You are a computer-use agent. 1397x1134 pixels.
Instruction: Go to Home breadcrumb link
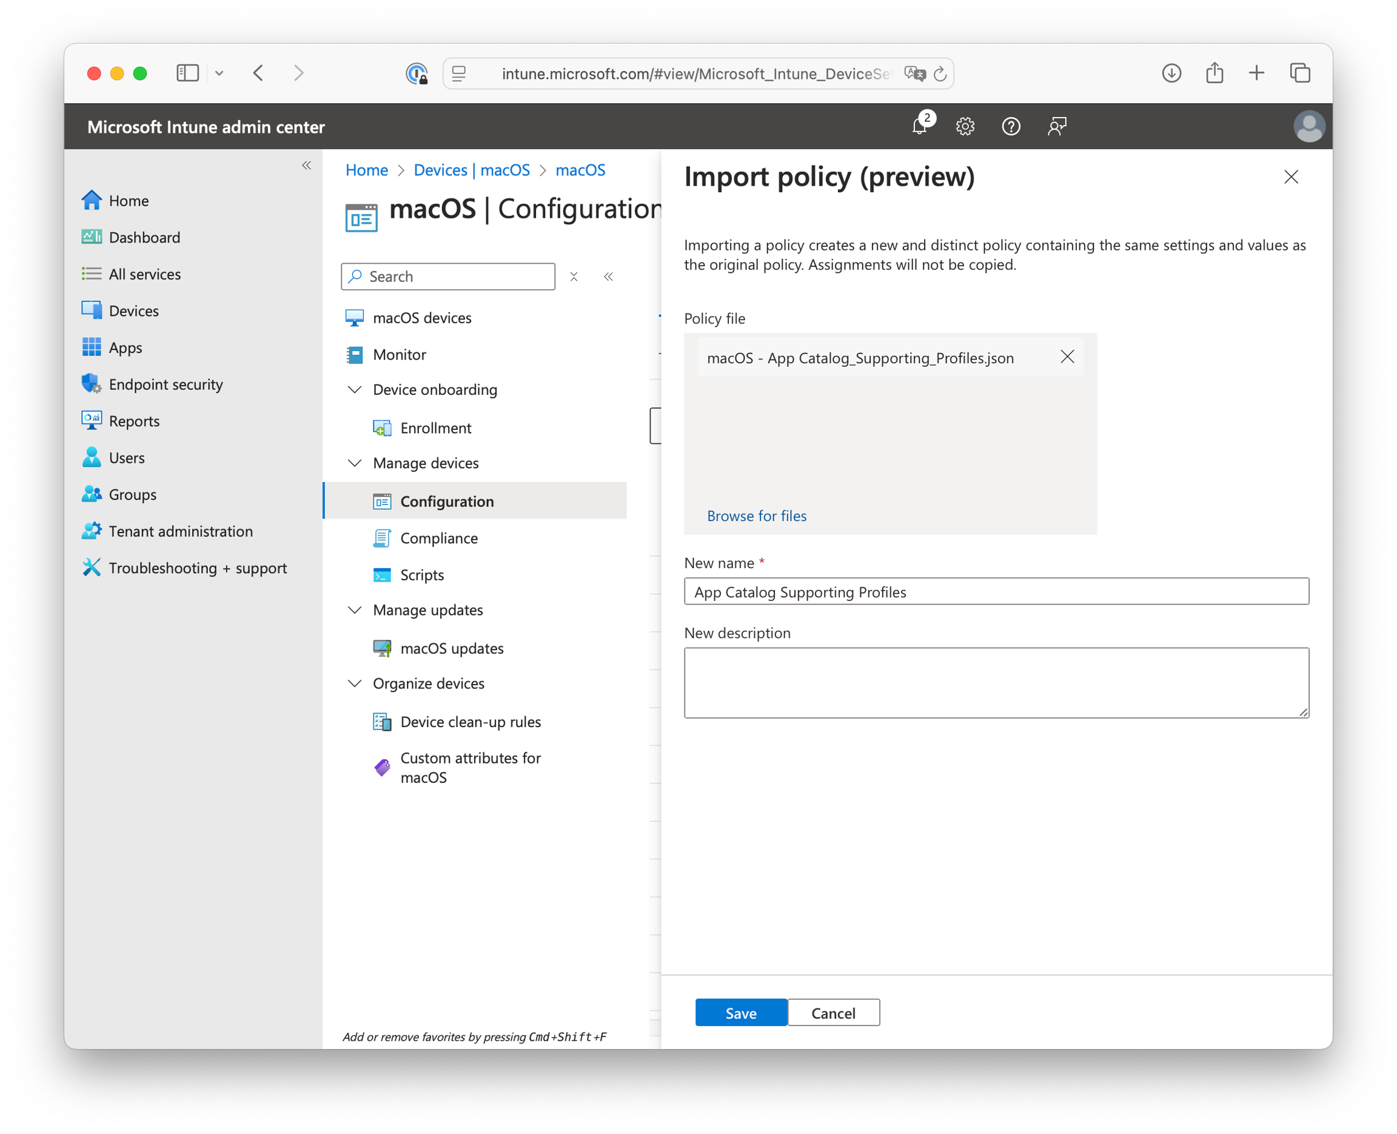click(366, 170)
